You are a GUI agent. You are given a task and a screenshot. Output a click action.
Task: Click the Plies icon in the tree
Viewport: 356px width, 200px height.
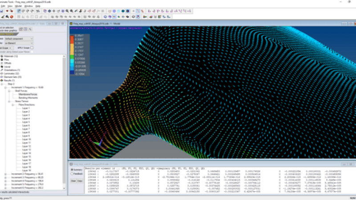tap(2, 60)
